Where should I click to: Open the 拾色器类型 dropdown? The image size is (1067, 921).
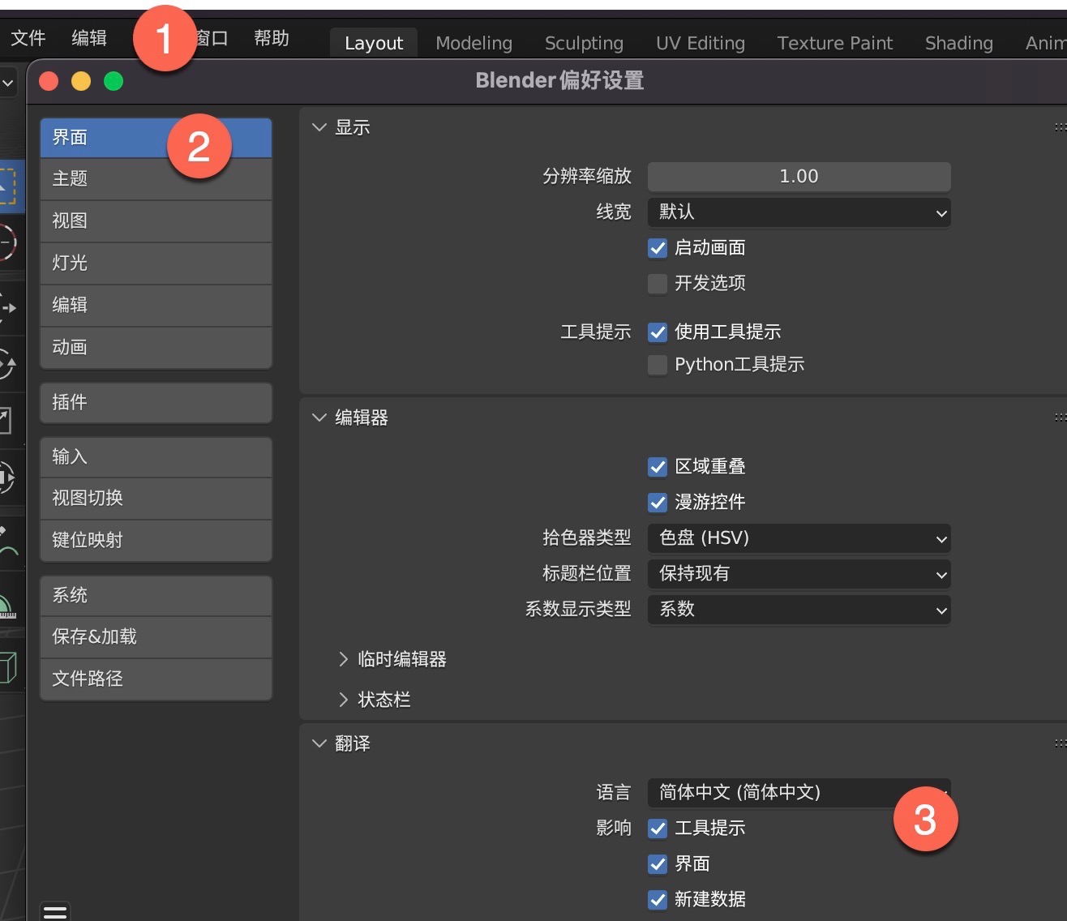(x=799, y=538)
